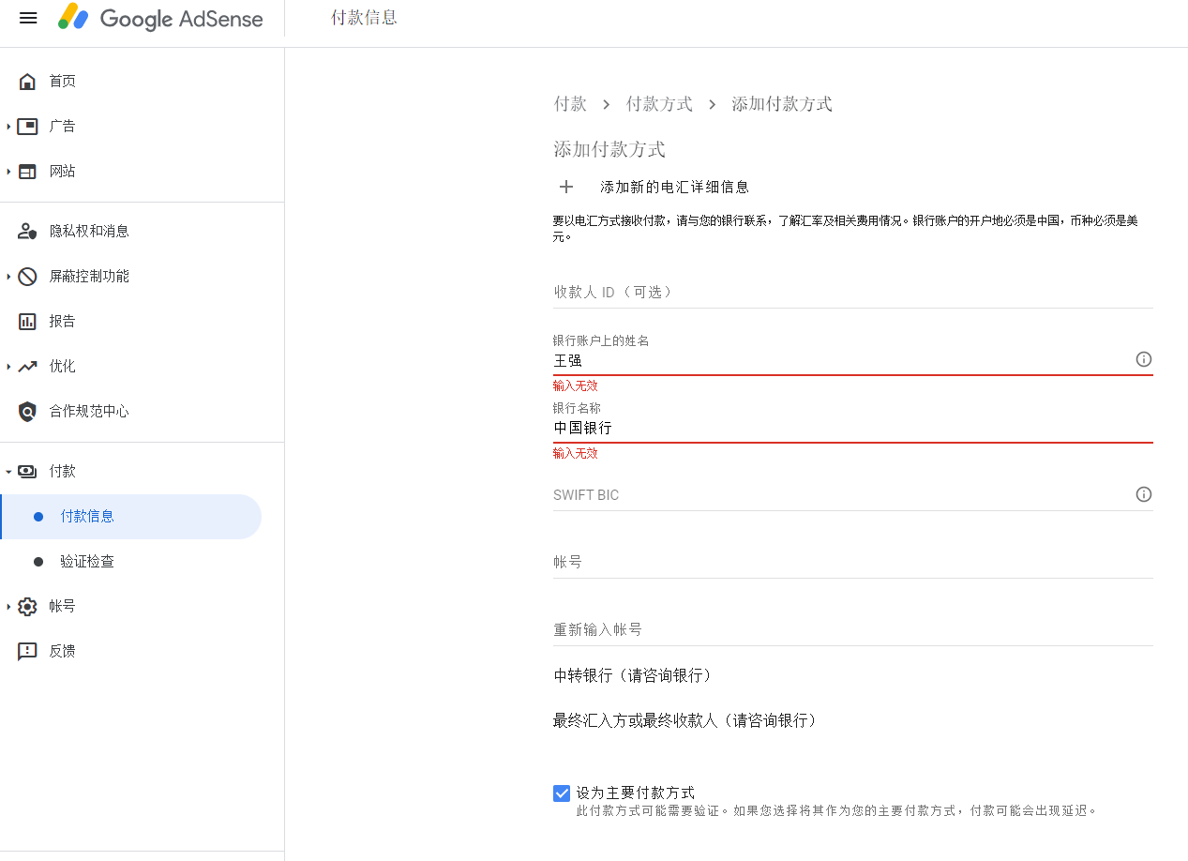Go to 付款方式 breadcrumb link
The image size is (1188, 861).
(x=659, y=104)
